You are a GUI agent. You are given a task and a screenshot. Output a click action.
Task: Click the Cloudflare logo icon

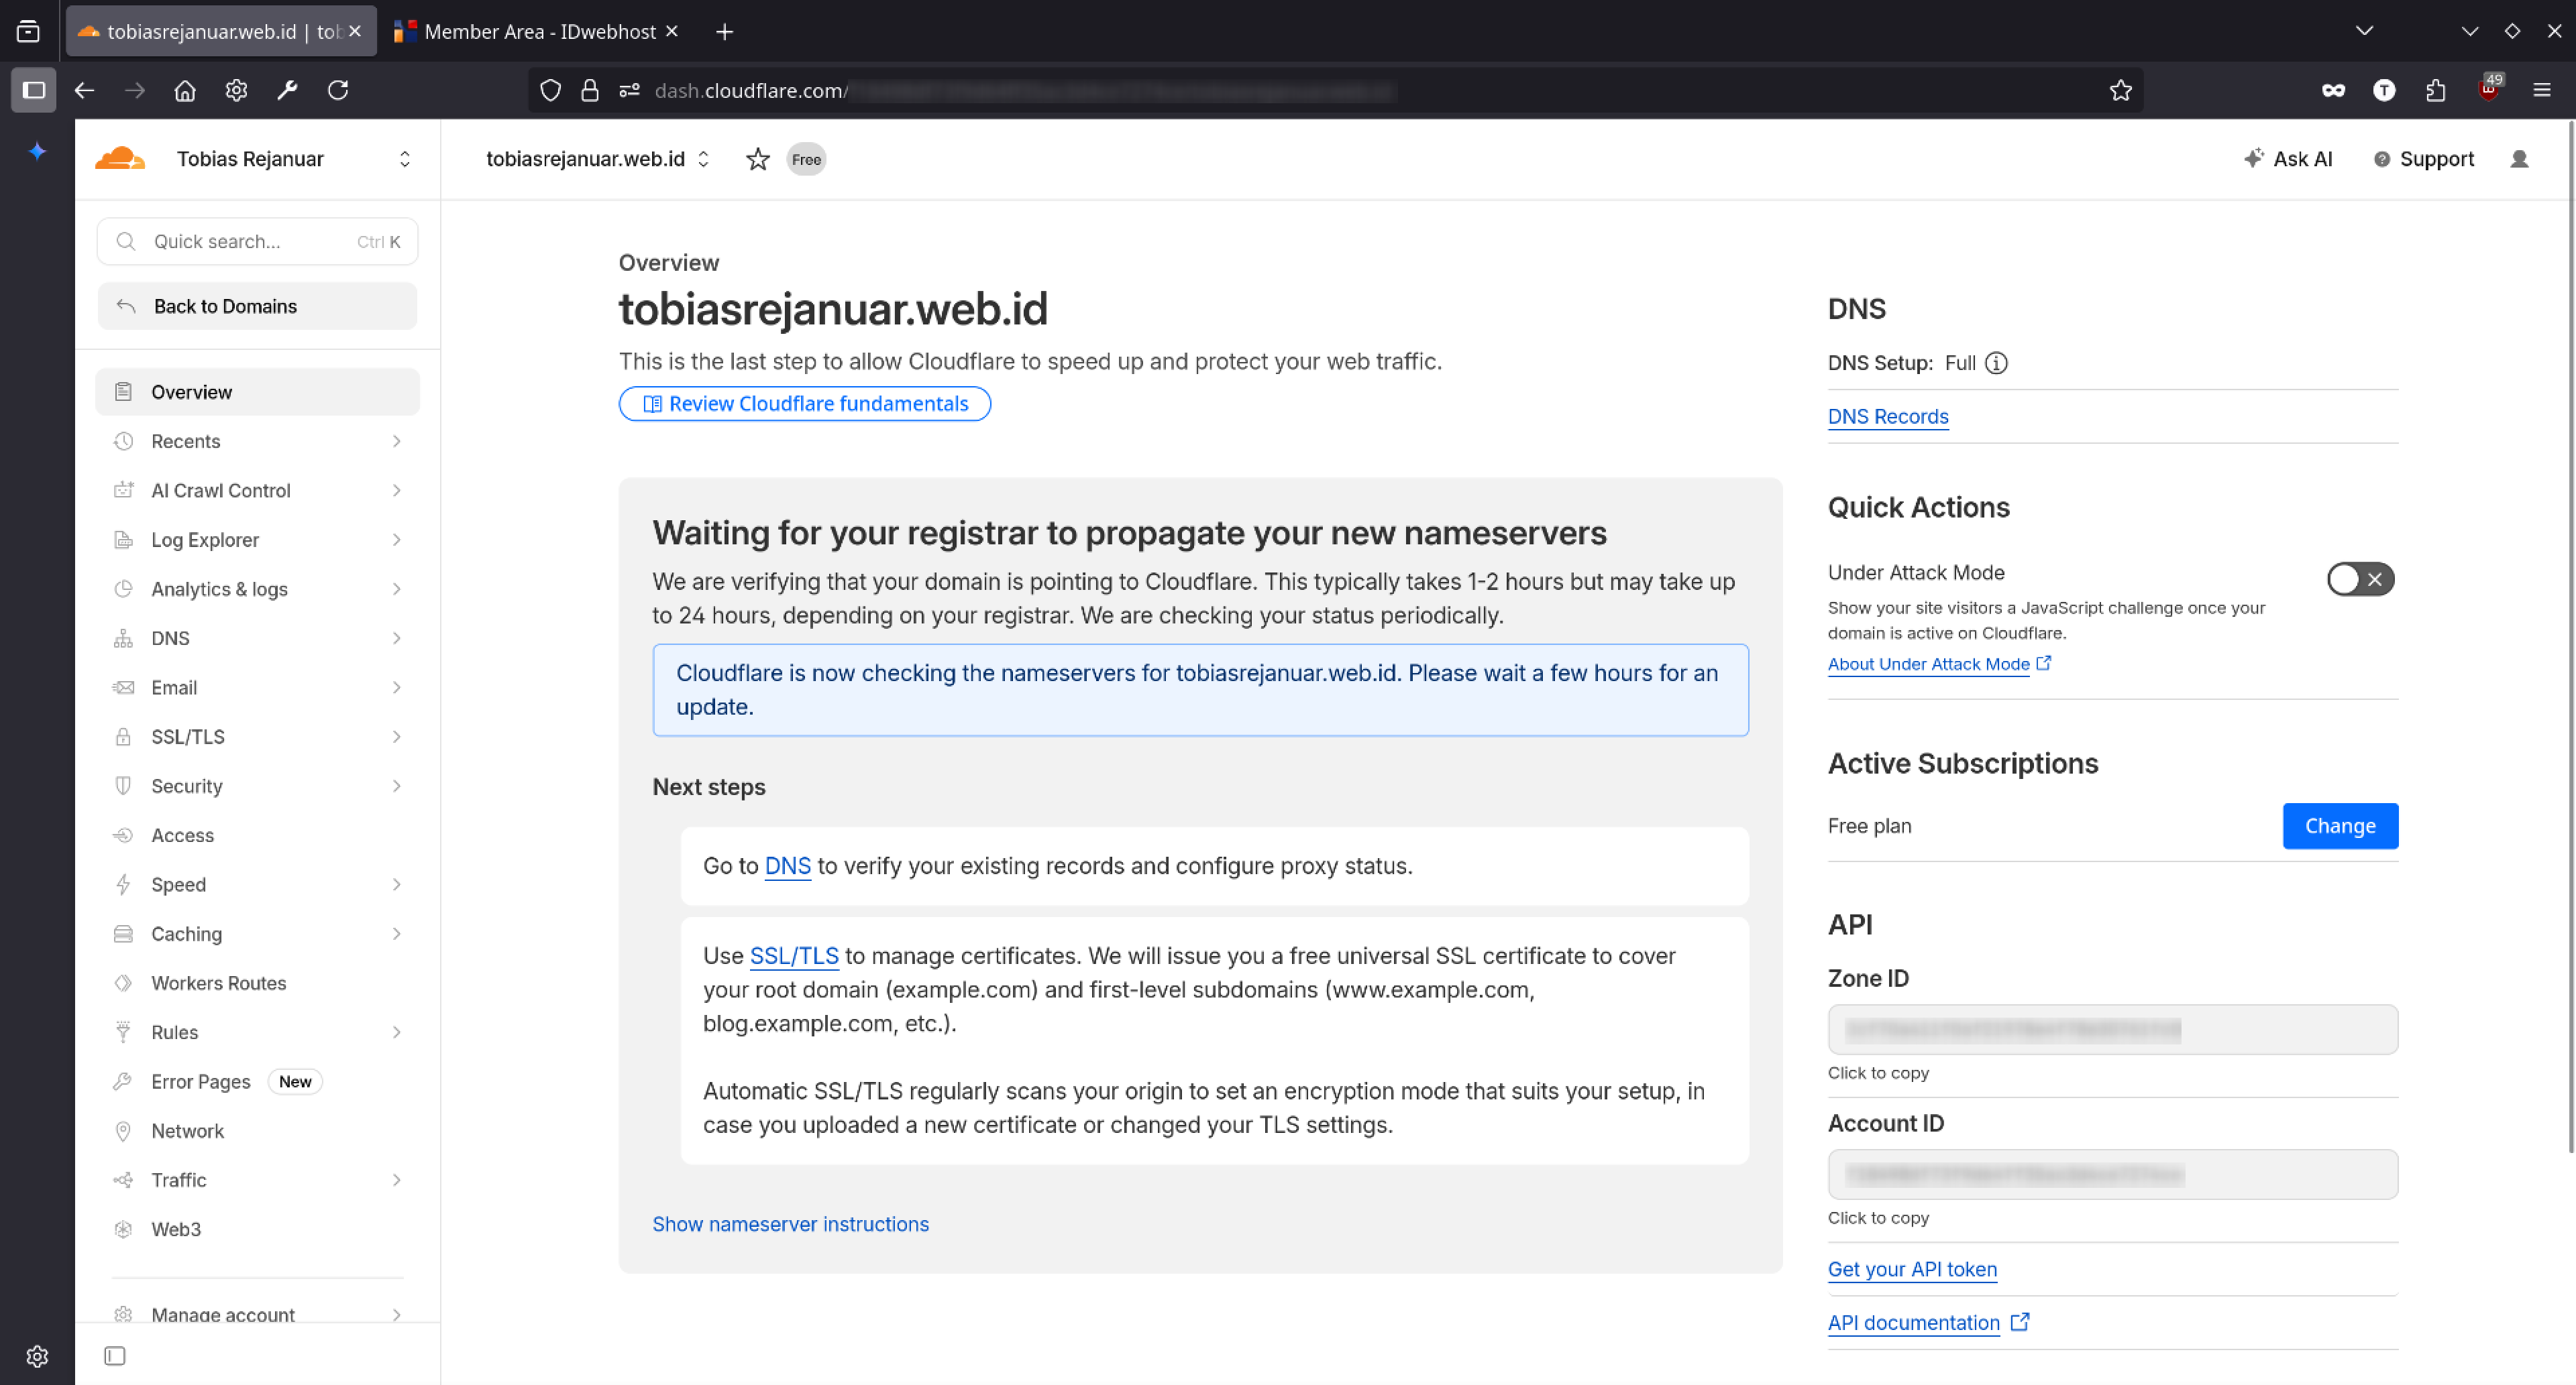pyautogui.click(x=120, y=159)
